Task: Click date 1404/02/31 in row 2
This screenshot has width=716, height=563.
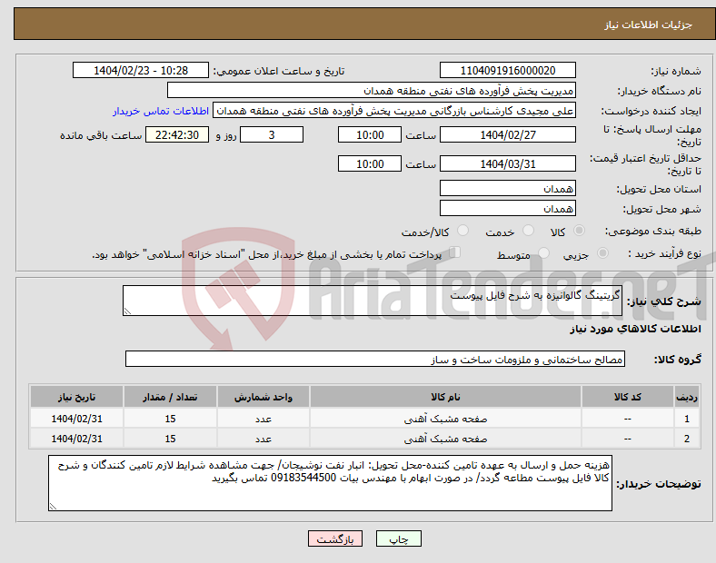Action: [x=76, y=439]
